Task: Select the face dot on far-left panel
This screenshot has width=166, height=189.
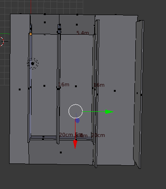Action: tap(20, 89)
